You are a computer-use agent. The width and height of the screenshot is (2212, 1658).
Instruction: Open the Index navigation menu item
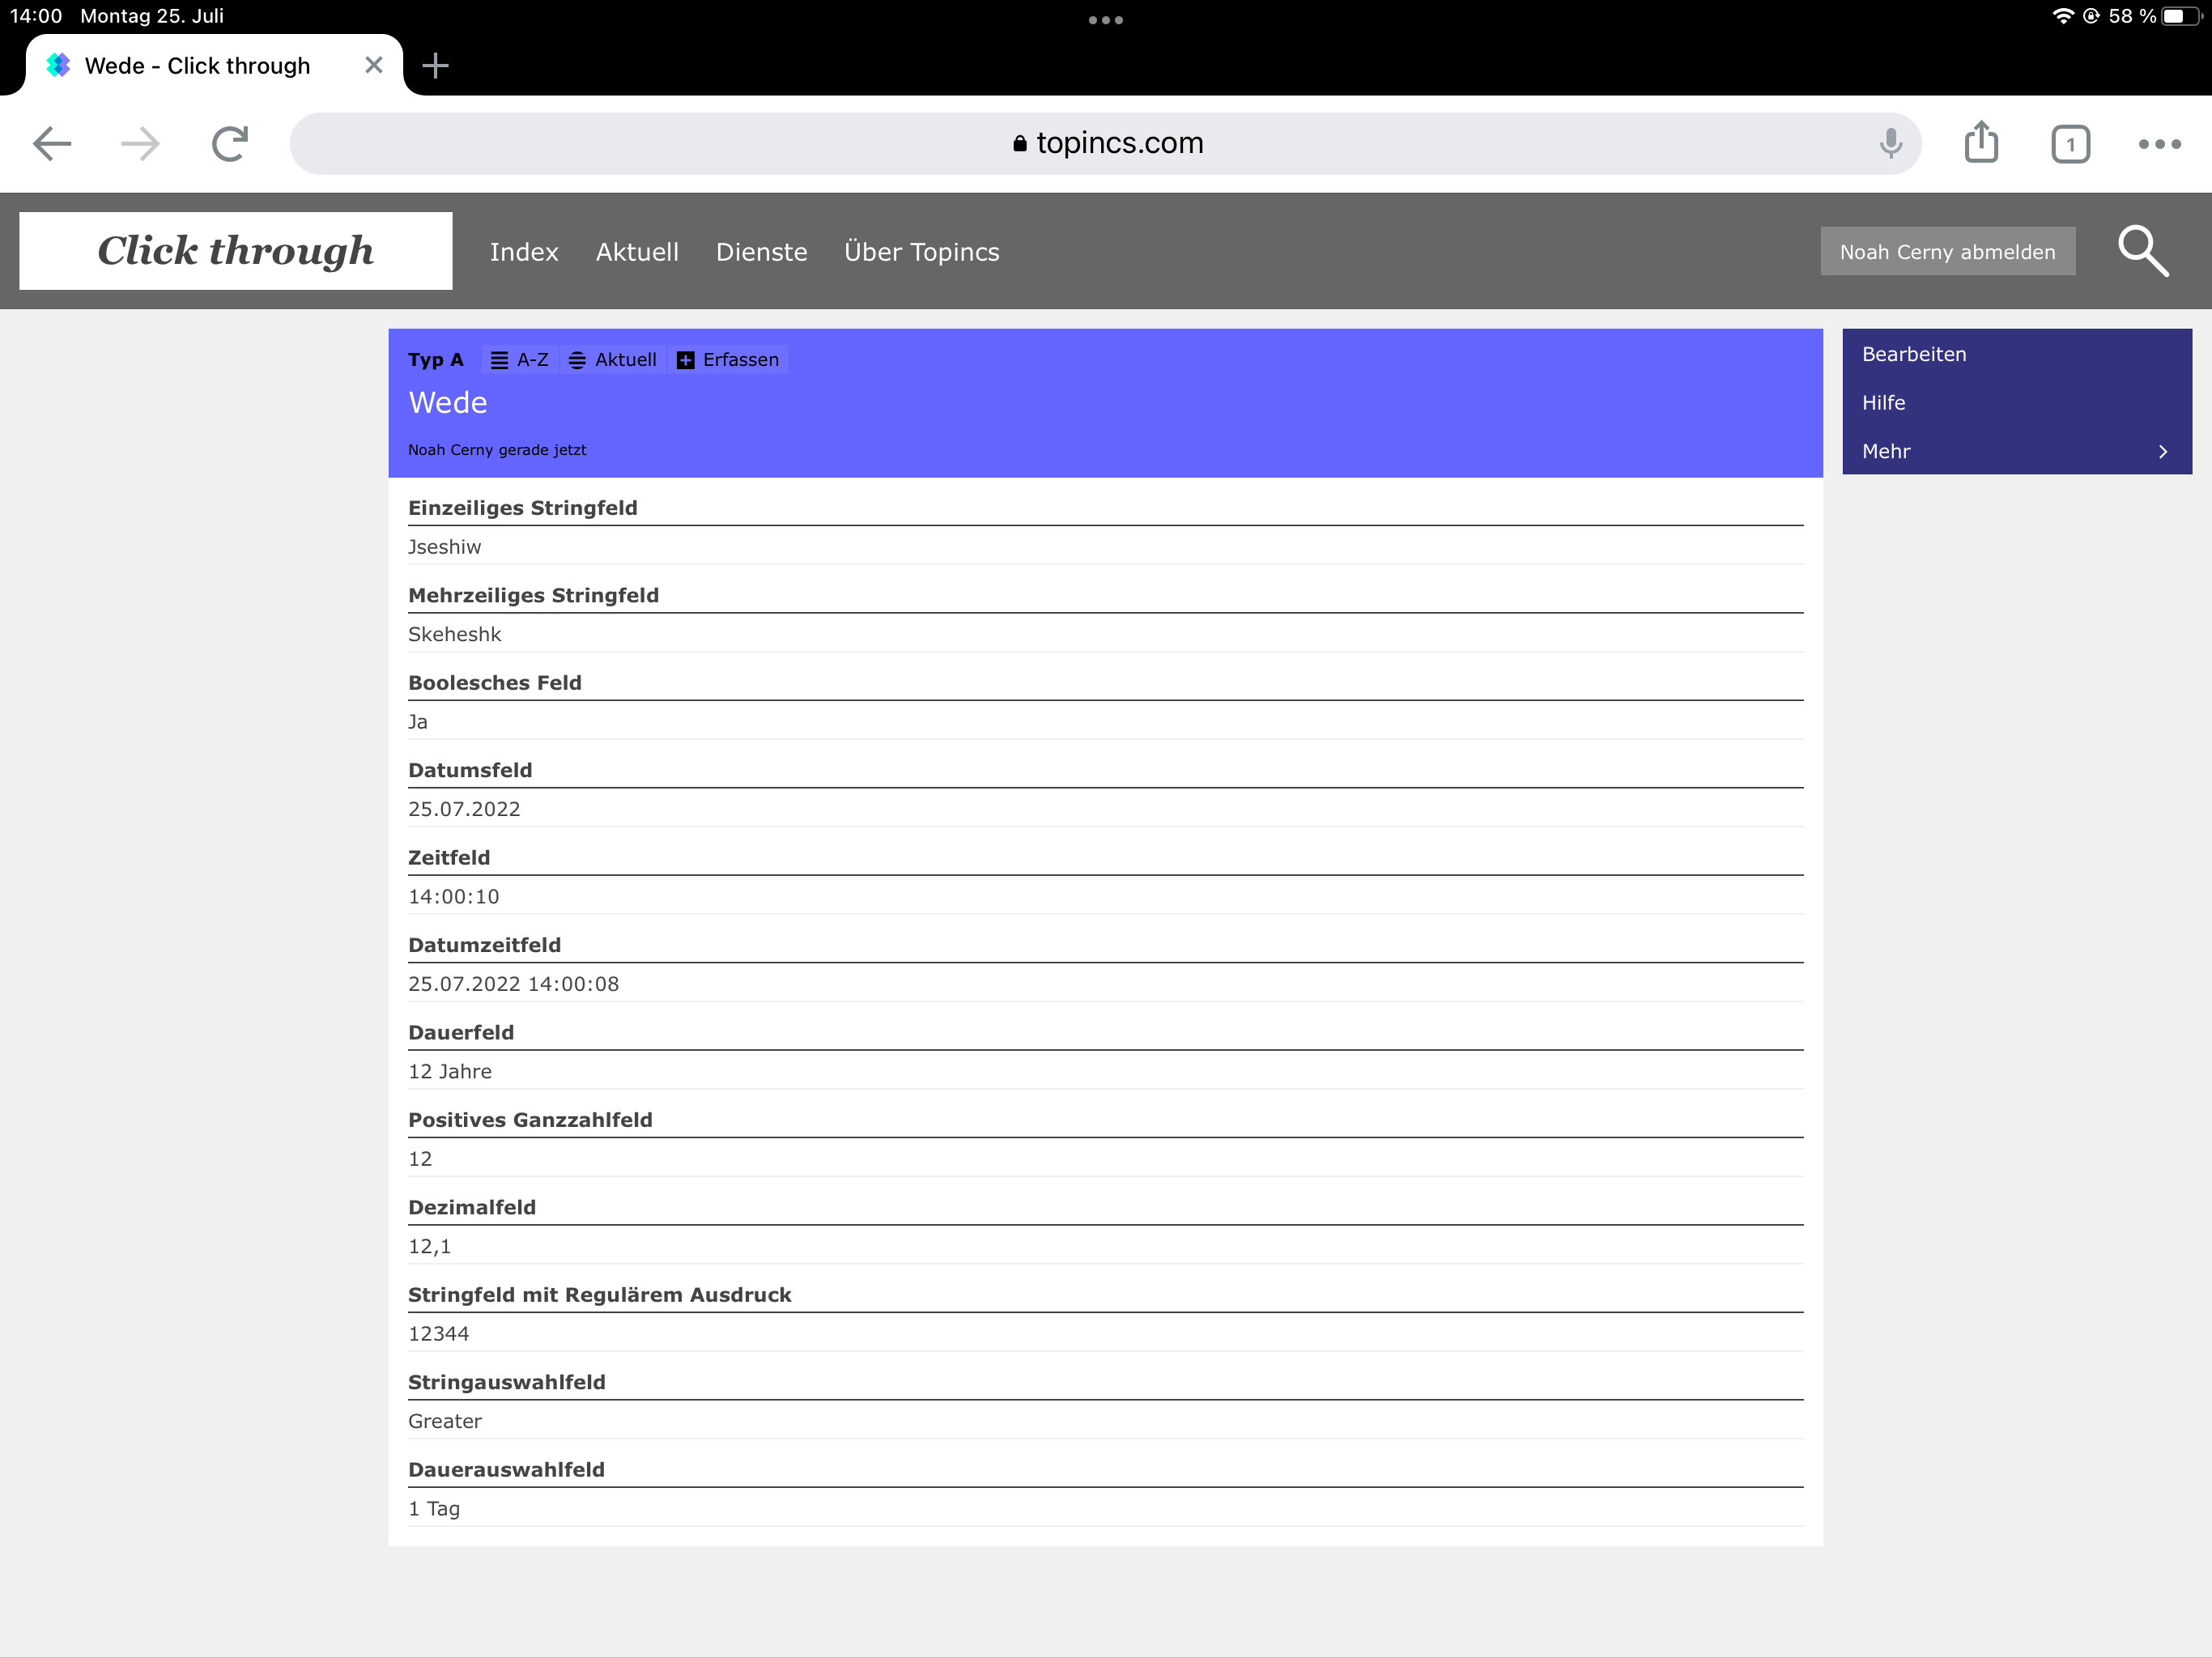524,252
